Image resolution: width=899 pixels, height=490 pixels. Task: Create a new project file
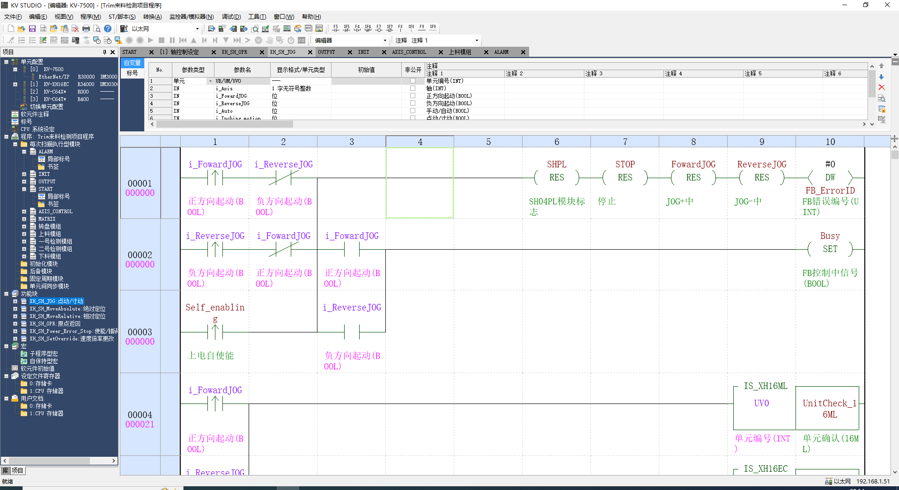(11, 29)
